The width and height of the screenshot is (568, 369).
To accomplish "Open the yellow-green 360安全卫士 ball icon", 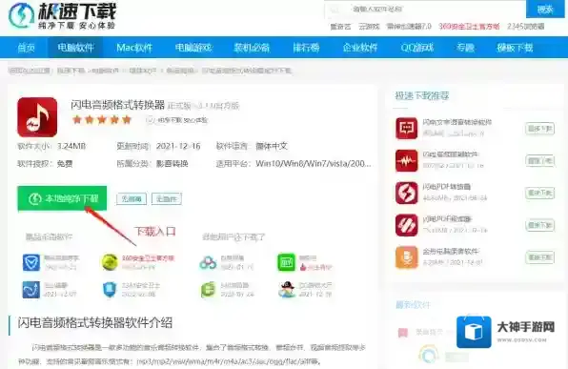I will click(x=110, y=262).
